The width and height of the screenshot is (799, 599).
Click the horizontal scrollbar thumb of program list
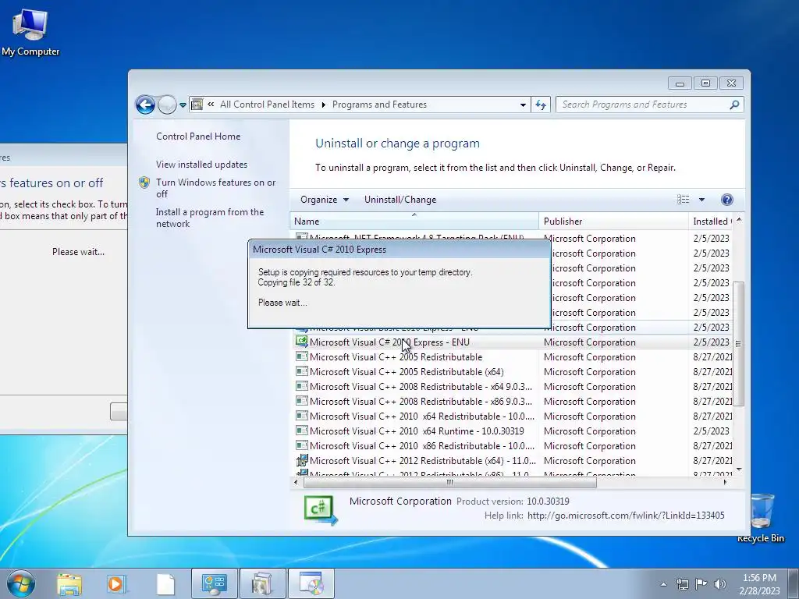pyautogui.click(x=450, y=482)
